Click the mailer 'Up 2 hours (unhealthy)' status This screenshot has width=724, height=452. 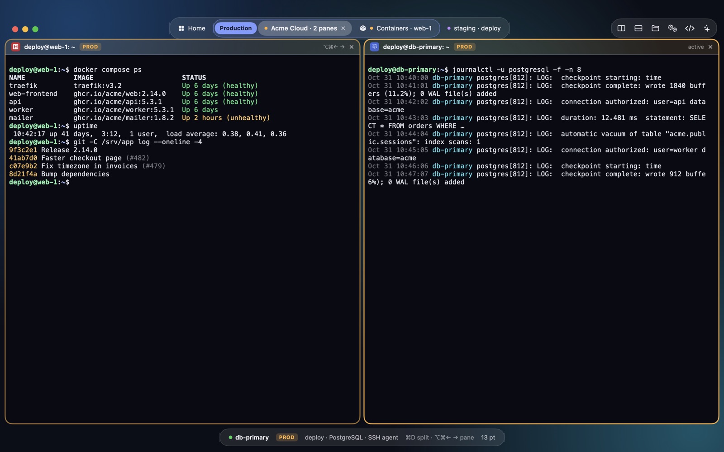[226, 118]
